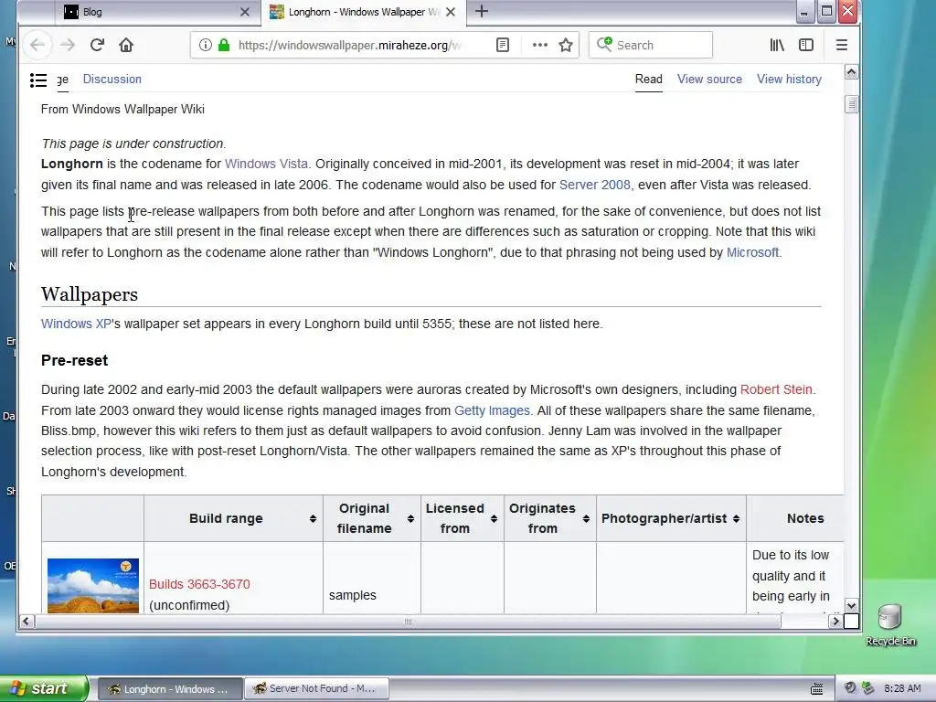The width and height of the screenshot is (936, 702).
Task: Follow the Getty Images link
Action: coord(492,410)
